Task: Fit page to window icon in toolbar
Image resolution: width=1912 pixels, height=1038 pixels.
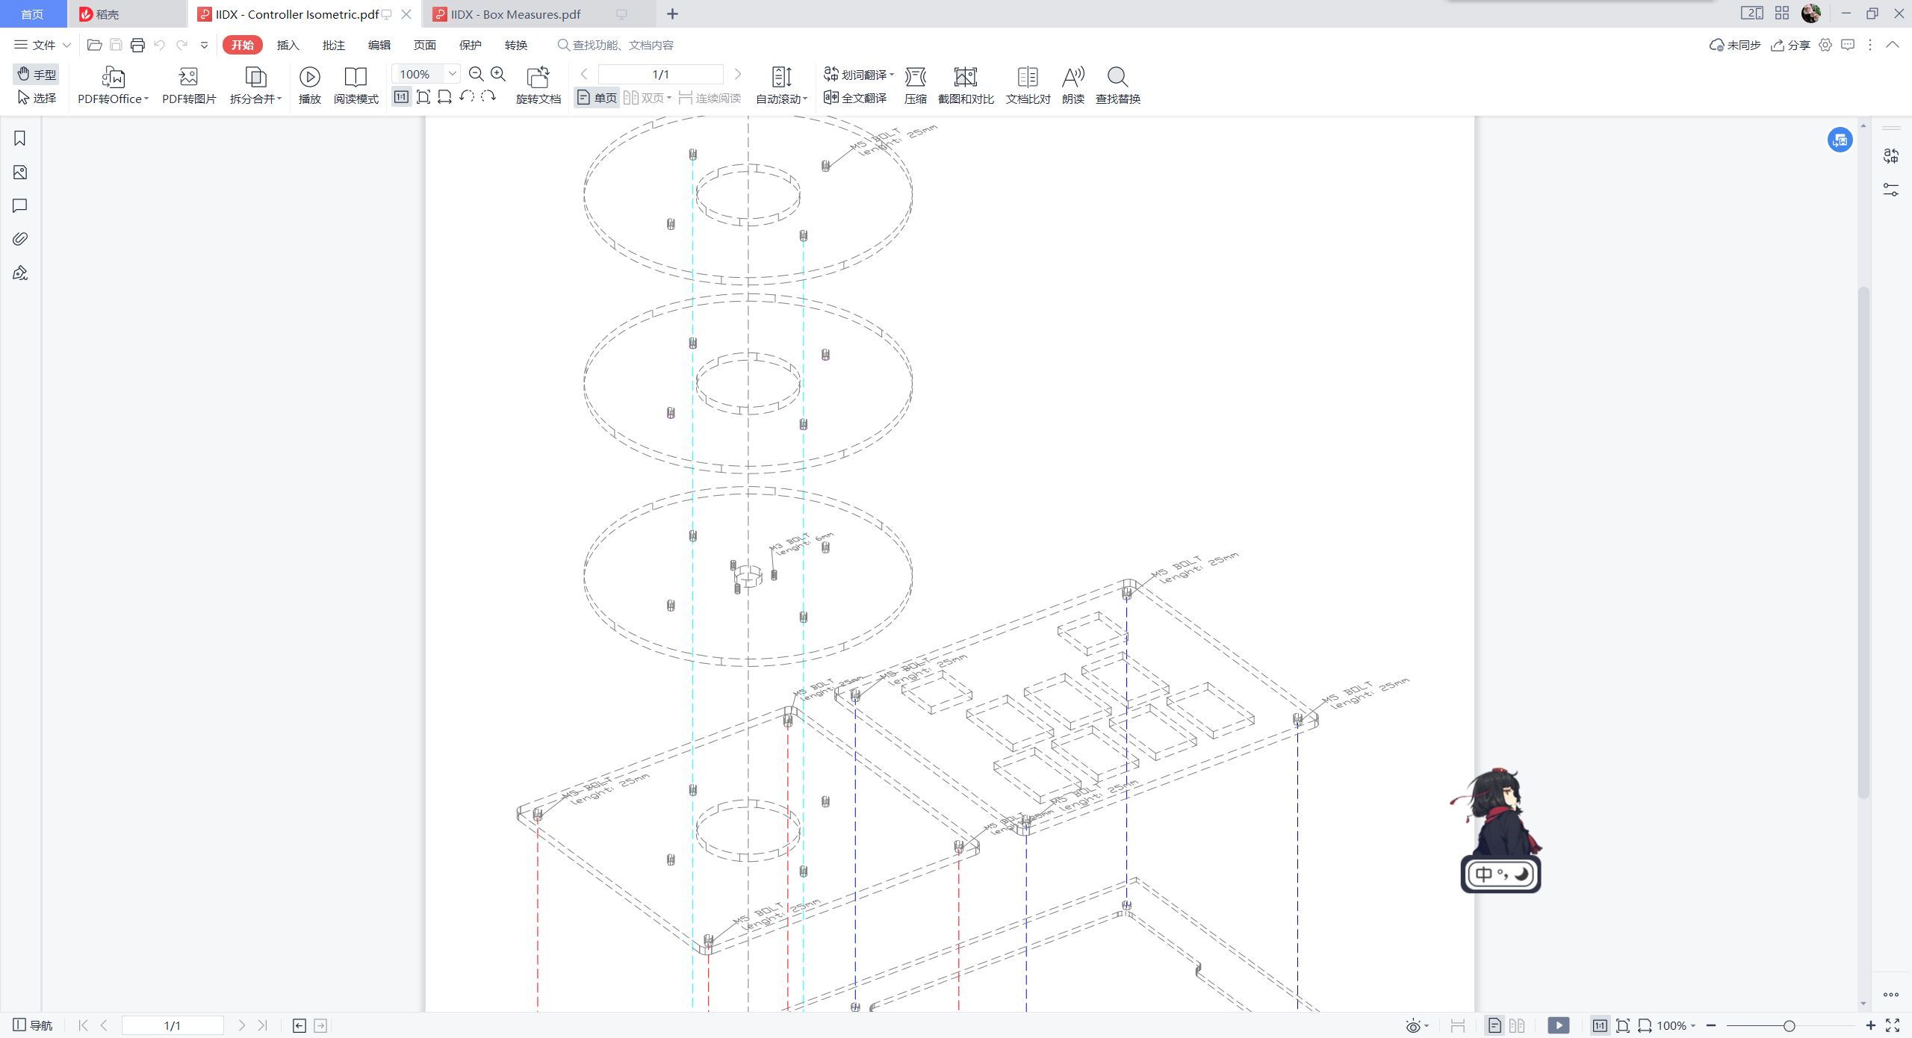Action: tap(423, 97)
